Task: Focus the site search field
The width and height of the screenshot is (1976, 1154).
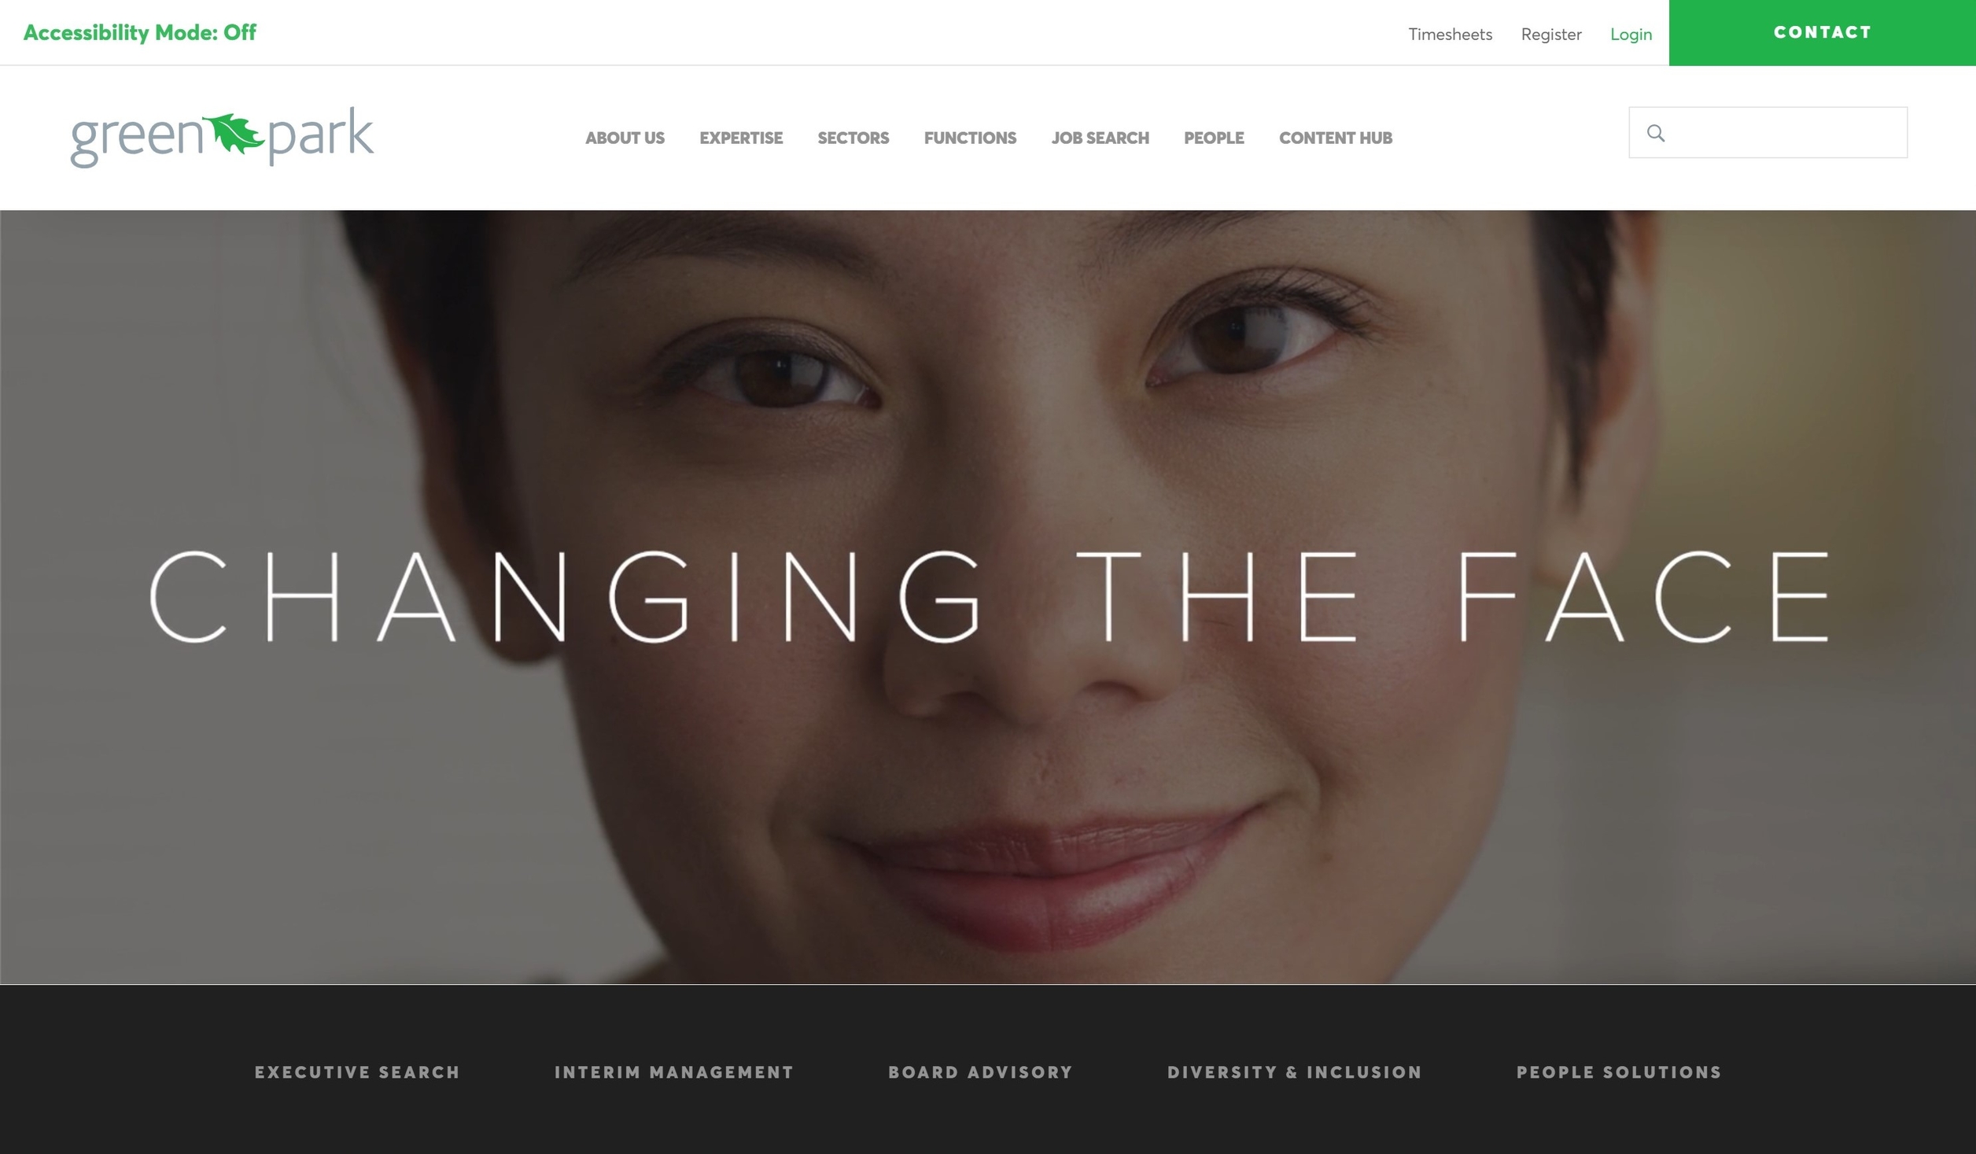Action: coord(1768,132)
